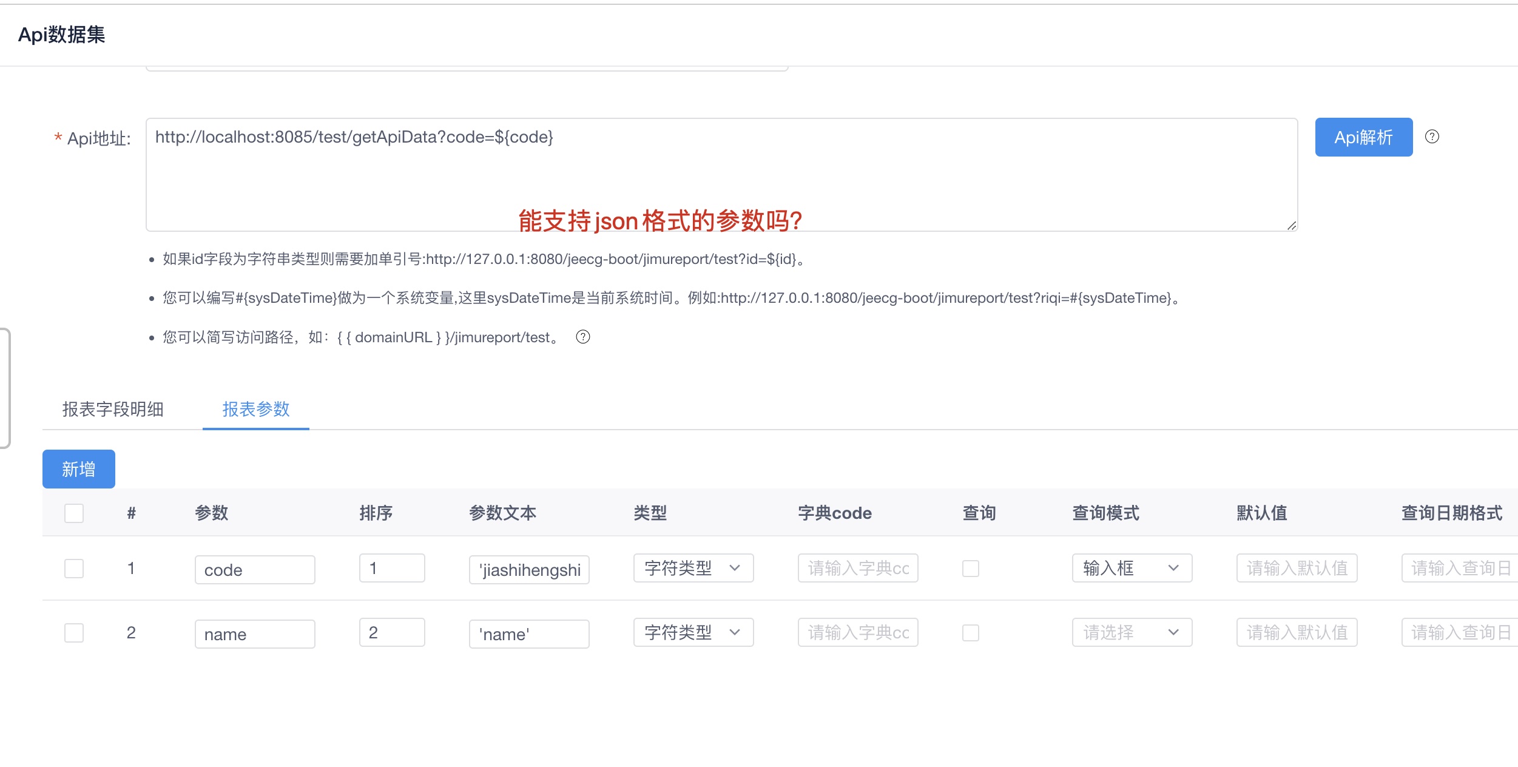The height and width of the screenshot is (767, 1518).
Task: Click 请输入默认值 field in code row
Action: click(x=1297, y=569)
